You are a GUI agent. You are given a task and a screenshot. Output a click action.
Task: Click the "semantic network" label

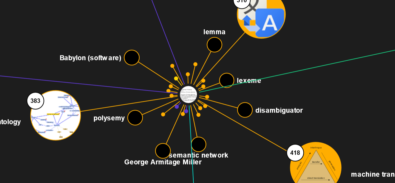pos(199,155)
